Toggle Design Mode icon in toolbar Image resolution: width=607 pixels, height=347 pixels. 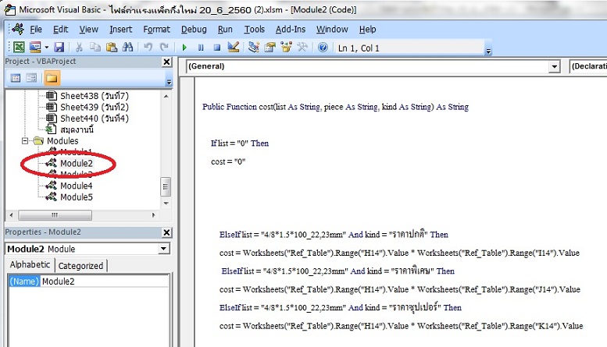click(233, 48)
